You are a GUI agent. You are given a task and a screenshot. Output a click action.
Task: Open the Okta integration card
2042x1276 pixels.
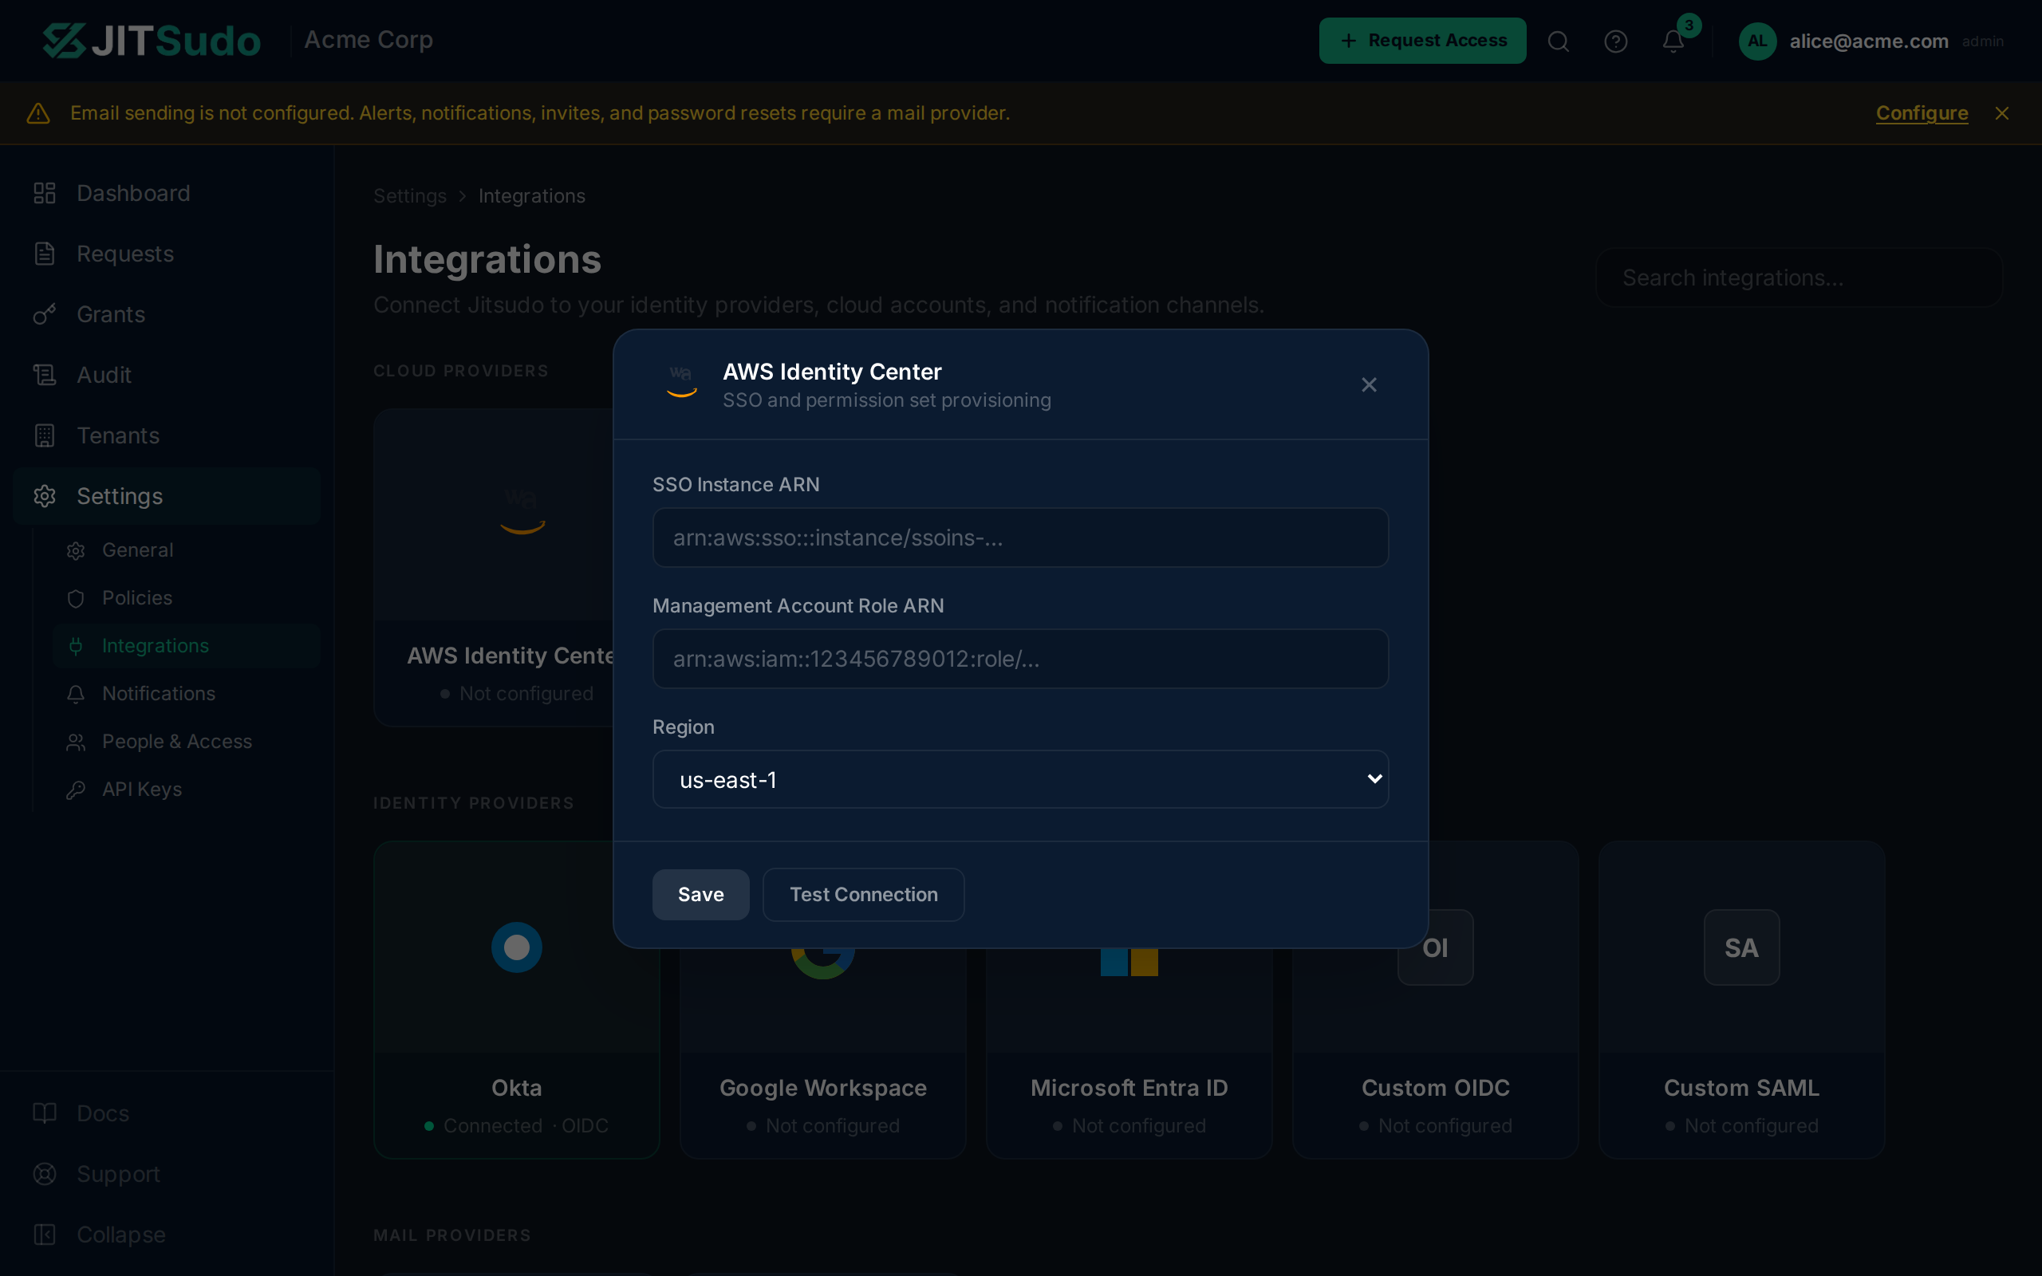coord(516,1000)
